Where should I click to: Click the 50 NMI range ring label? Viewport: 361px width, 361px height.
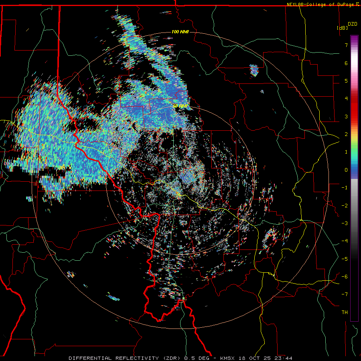pos(180,106)
